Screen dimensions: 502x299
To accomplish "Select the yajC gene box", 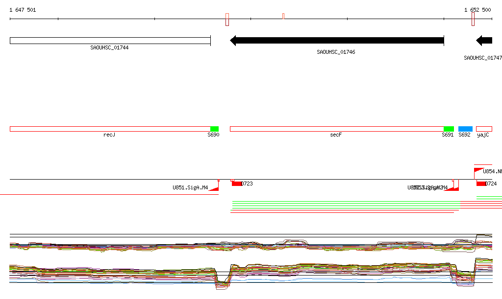I will [484, 129].
